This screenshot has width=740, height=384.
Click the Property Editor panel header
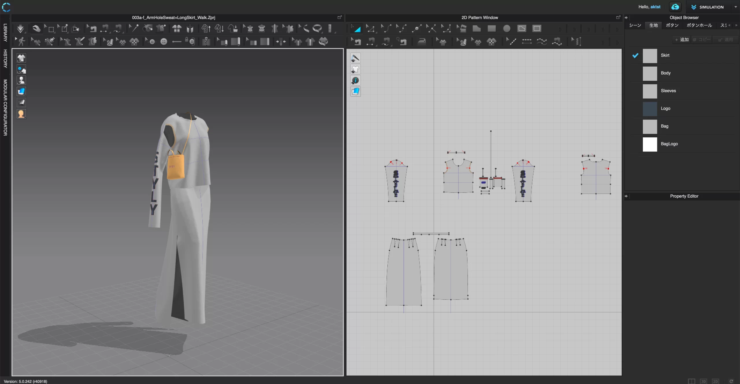(684, 196)
